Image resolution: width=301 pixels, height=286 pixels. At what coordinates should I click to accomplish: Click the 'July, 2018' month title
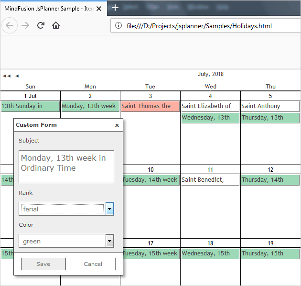[x=211, y=74]
